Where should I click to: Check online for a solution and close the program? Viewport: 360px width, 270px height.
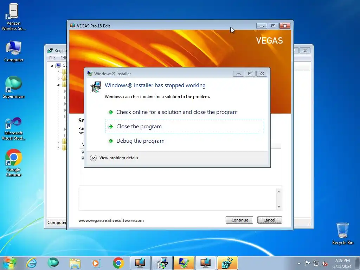pyautogui.click(x=184, y=112)
